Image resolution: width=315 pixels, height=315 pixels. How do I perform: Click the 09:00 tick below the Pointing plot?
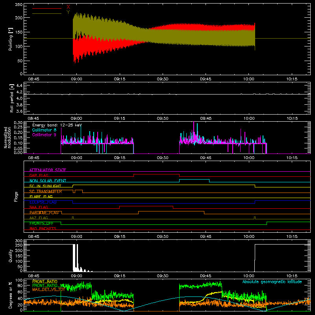pos(76,79)
